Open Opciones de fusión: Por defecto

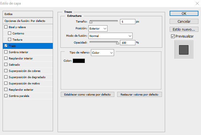coord(28,21)
